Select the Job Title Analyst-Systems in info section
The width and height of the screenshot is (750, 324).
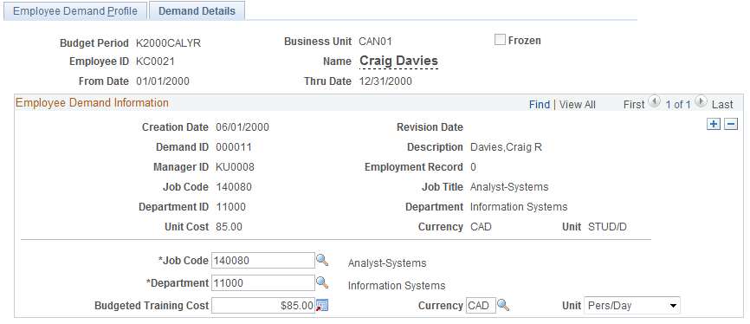[x=509, y=187]
